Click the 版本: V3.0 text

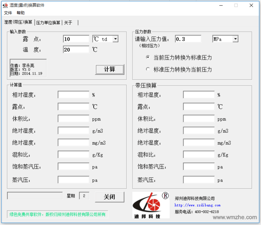[x=20, y=70]
